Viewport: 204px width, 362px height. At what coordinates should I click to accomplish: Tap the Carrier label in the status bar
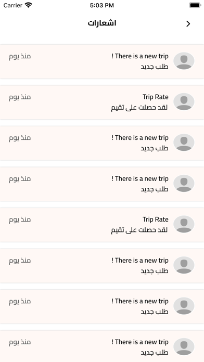[x=12, y=5]
